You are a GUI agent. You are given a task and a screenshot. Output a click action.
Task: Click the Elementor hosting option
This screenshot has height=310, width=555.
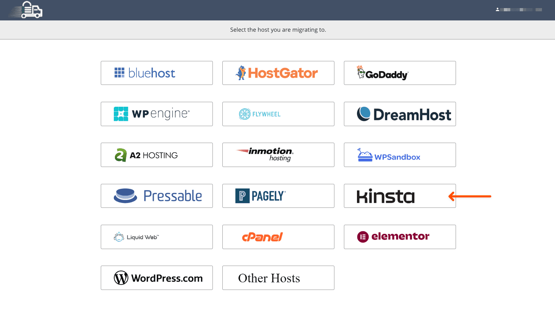[x=400, y=237]
